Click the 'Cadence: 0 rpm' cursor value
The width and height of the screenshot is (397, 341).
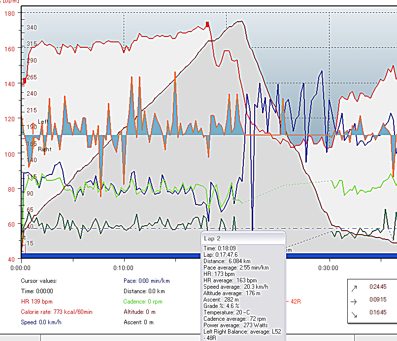click(x=143, y=302)
